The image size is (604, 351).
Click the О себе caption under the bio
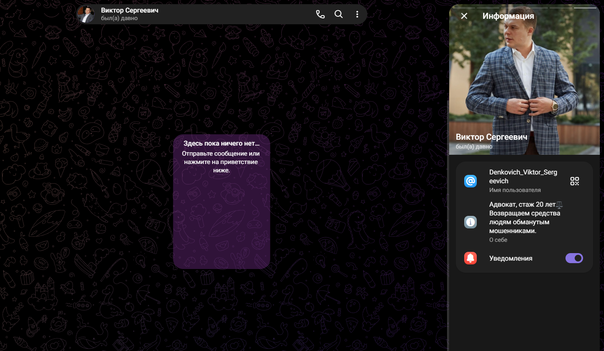coord(498,240)
